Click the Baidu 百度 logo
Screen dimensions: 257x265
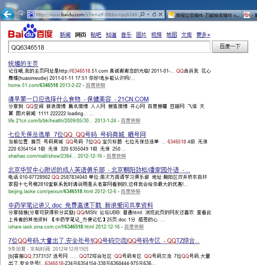tap(31, 31)
